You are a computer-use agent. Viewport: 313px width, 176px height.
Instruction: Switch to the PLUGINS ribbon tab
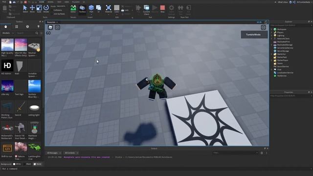tap(76, 2)
